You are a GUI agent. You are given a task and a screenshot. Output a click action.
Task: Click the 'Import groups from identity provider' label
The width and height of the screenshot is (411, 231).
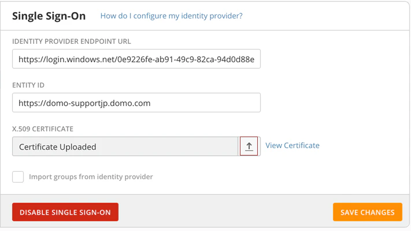91,177
